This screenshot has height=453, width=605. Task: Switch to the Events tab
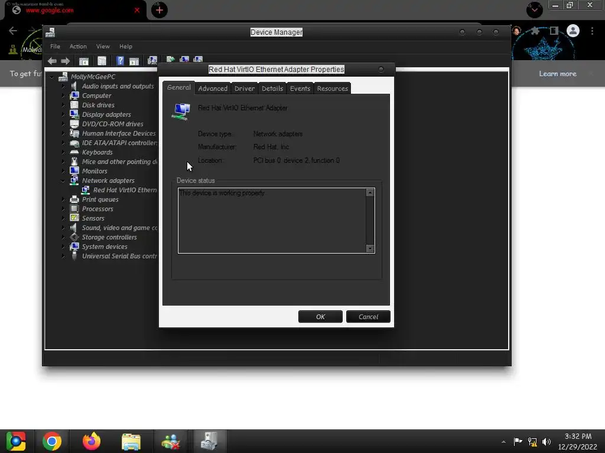pyautogui.click(x=300, y=88)
